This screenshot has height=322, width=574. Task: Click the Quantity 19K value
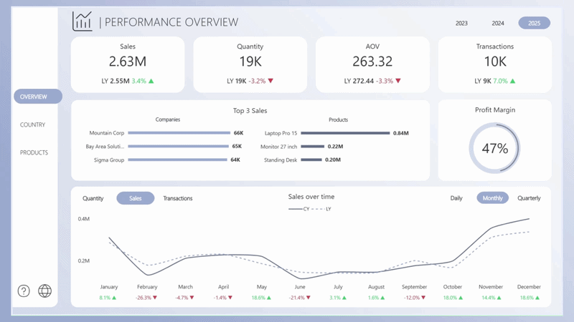[x=250, y=62]
